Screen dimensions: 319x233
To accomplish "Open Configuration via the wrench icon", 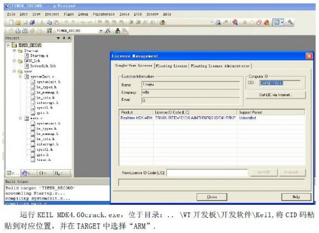I will tap(290, 22).
